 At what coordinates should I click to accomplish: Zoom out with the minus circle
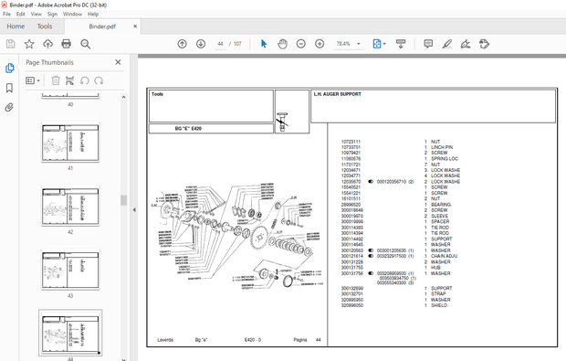coord(300,44)
